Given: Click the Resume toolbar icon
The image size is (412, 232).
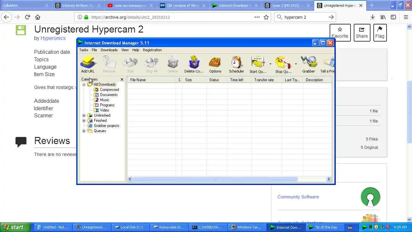Looking at the screenshot, I should pos(109,64).
